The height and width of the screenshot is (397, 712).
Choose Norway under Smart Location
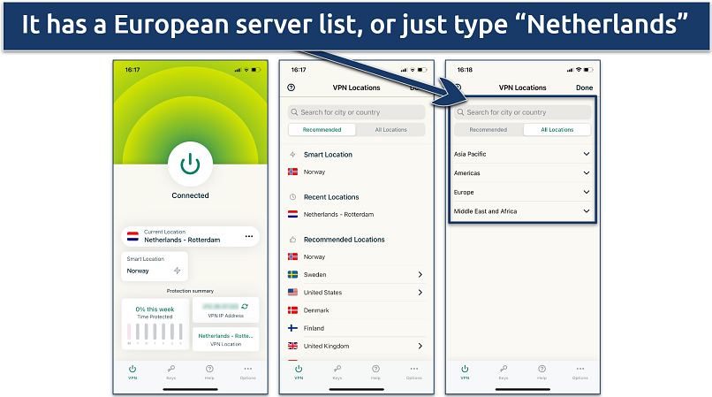pyautogui.click(x=357, y=172)
